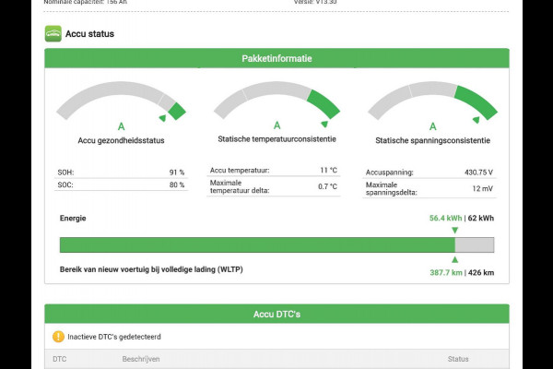553x369 pixels.
Task: Click the pointer arrow on the Accu gezondheidsstatus gauge
Action: click(162, 118)
